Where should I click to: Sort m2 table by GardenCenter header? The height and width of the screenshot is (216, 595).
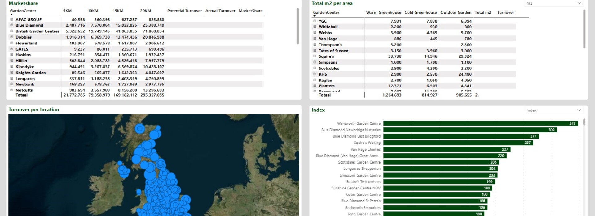pyautogui.click(x=326, y=12)
